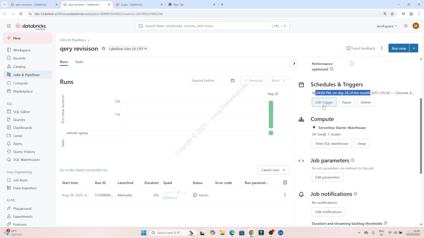This screenshot has height=238, width=424.
Task: Expand the Cancel runs dropdown
Action: [273, 170]
